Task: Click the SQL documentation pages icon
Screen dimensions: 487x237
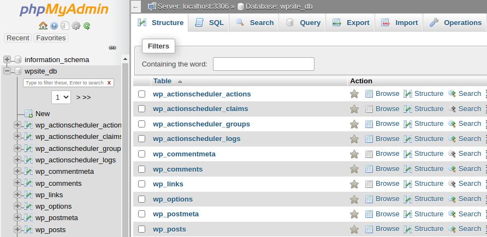Action: point(64,26)
